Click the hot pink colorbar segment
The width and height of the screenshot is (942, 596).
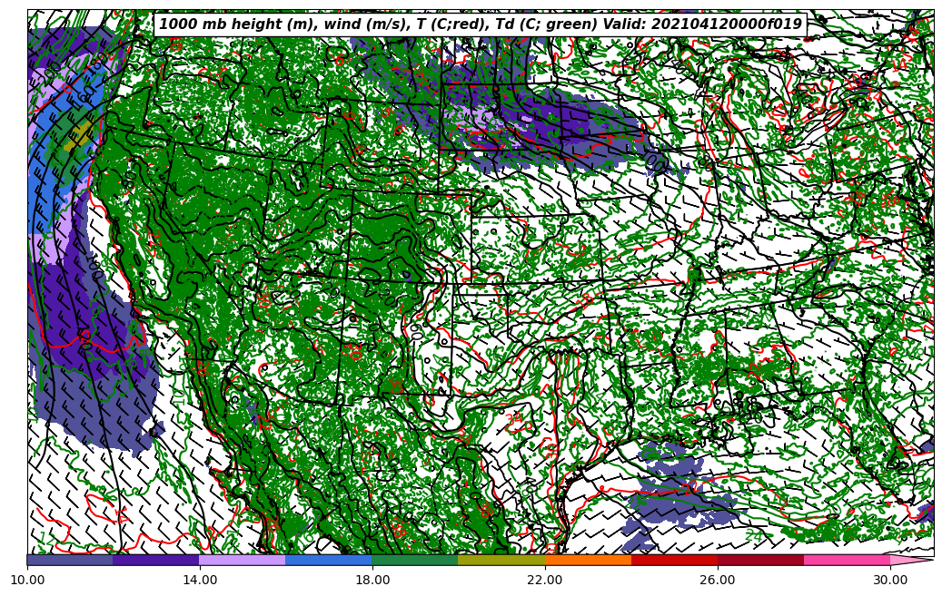tap(847, 560)
